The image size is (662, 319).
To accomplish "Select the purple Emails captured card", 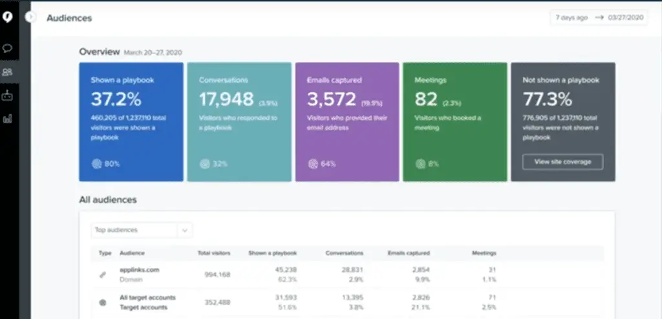I will (x=347, y=122).
